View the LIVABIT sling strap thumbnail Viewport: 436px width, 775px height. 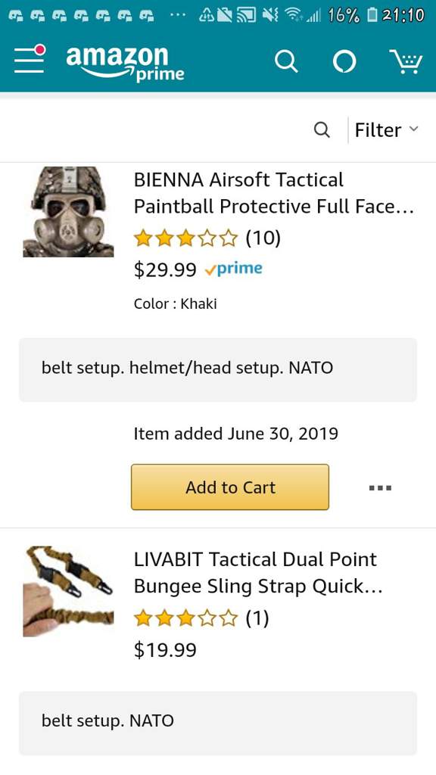[x=68, y=591]
